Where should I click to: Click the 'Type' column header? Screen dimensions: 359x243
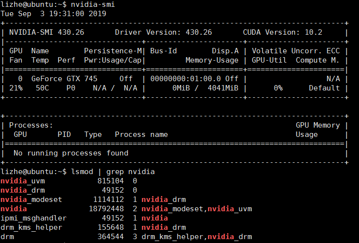click(x=93, y=134)
